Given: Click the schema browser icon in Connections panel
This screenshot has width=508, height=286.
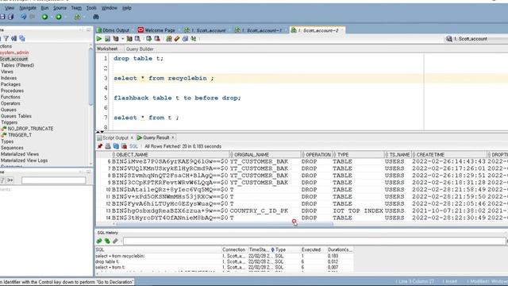Looking at the screenshot, I should tap(14, 38).
